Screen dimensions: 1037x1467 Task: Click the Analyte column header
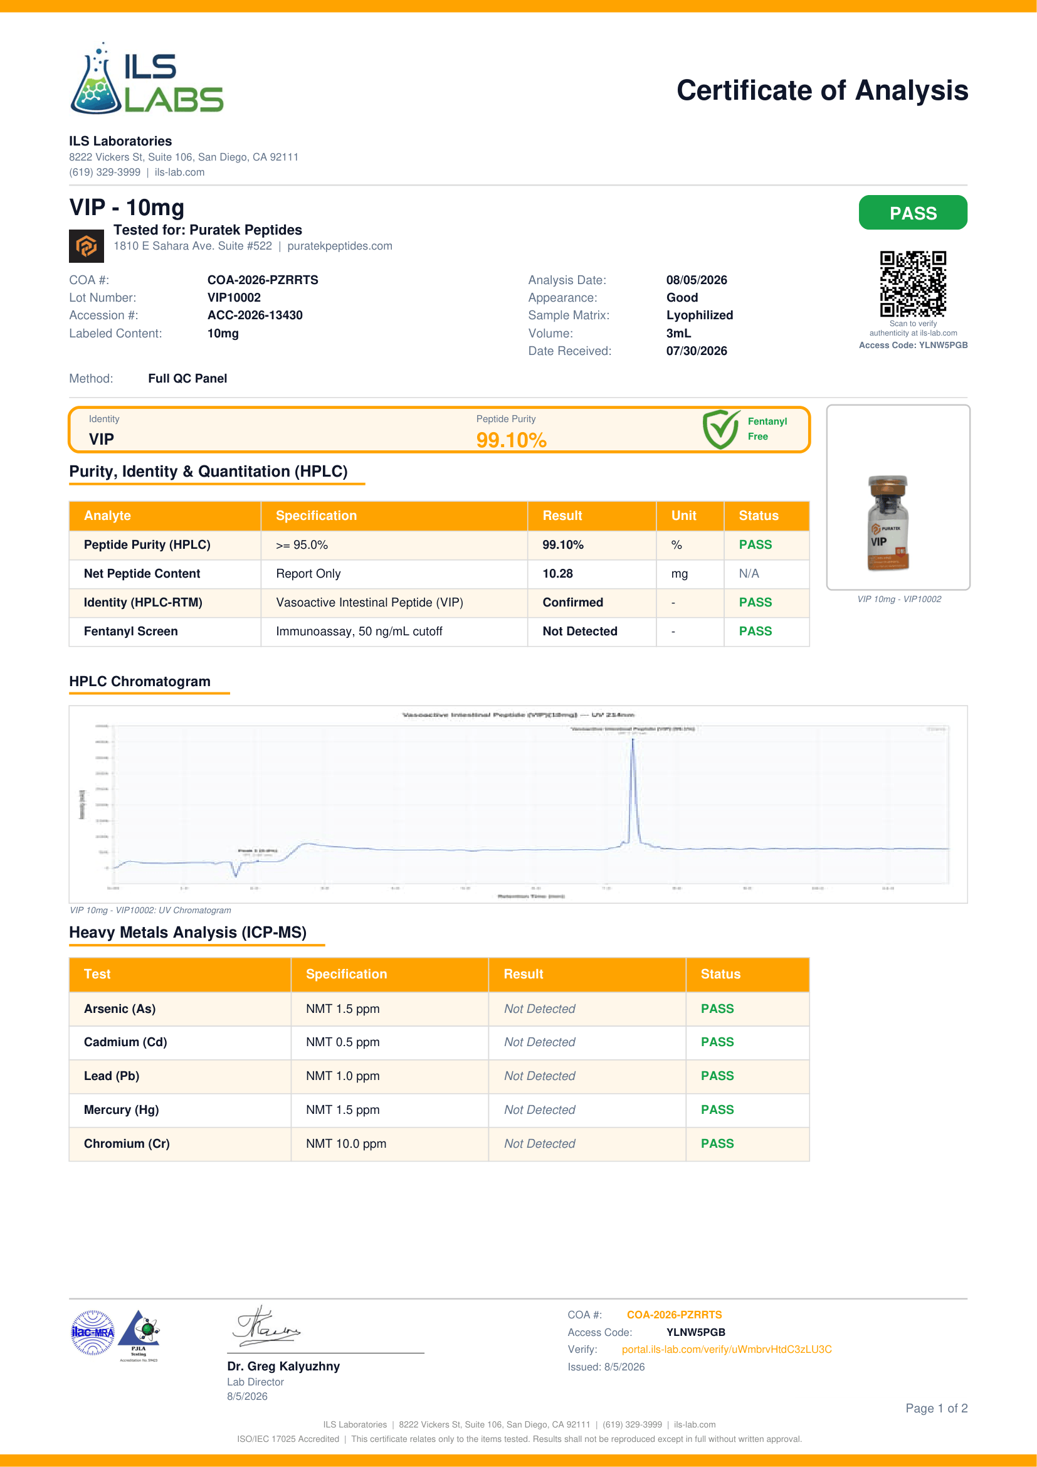[x=107, y=516]
